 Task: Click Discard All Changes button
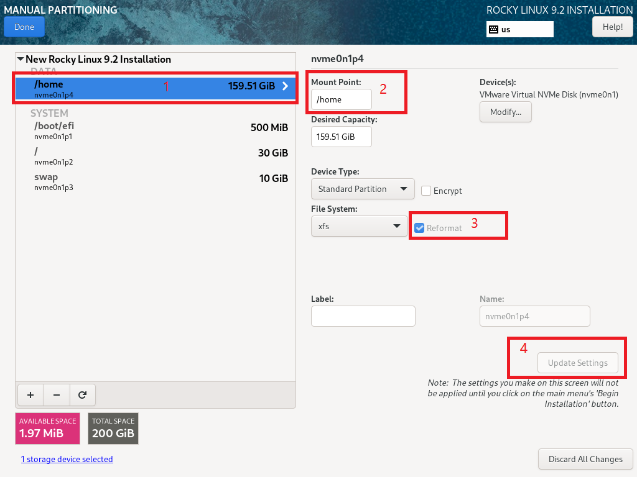point(585,459)
